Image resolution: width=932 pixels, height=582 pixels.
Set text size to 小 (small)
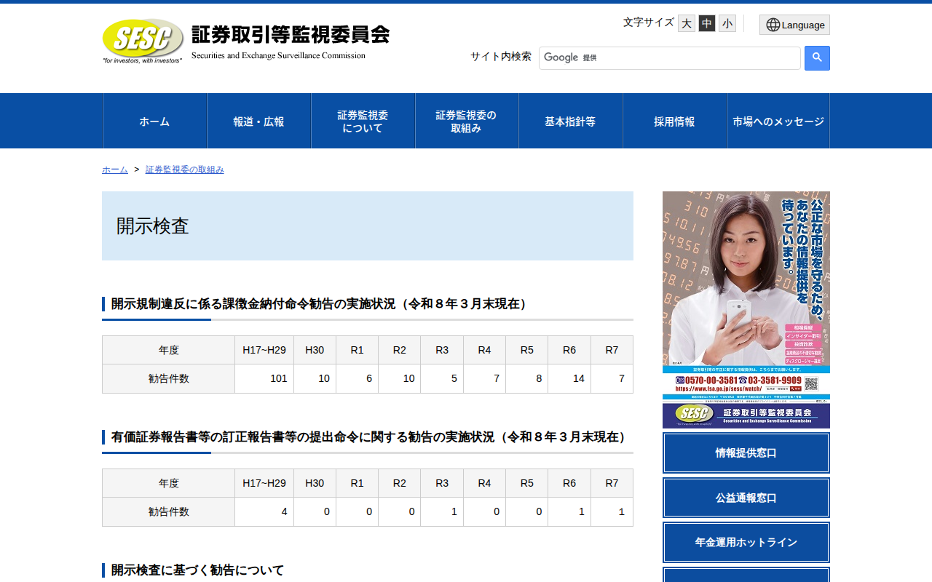(727, 23)
